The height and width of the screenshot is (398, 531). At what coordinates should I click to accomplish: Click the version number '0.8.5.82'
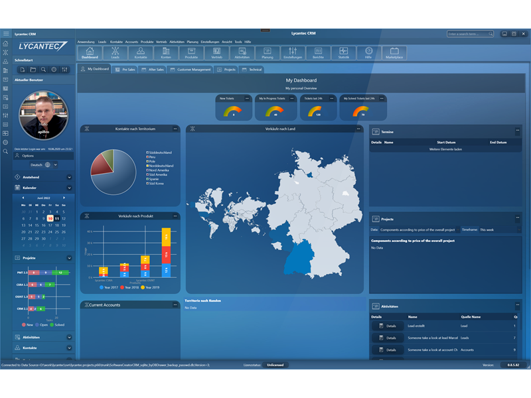(513, 365)
